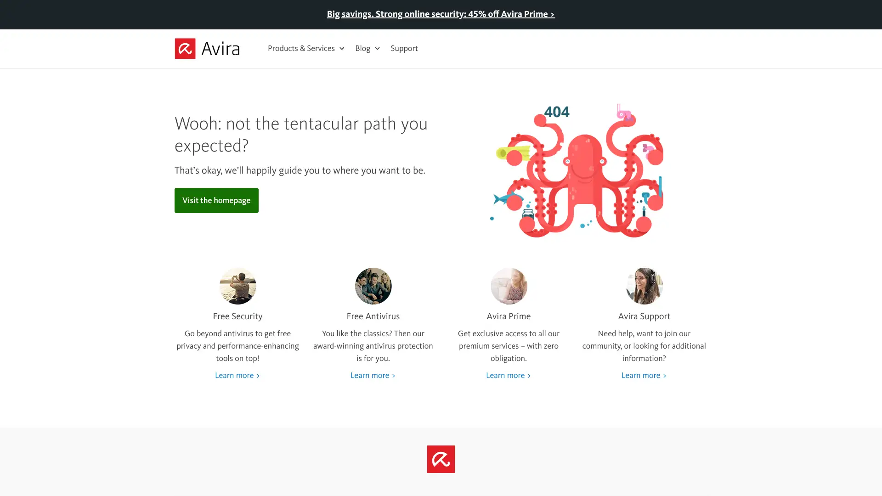Viewport: 882px width, 496px height.
Task: Click the Visit the homepage button
Action: (216, 200)
